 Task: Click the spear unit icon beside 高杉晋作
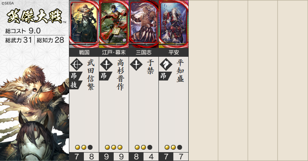point(106,64)
